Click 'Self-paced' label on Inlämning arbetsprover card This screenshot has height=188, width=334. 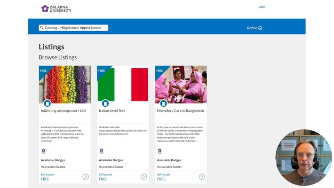(x=48, y=174)
